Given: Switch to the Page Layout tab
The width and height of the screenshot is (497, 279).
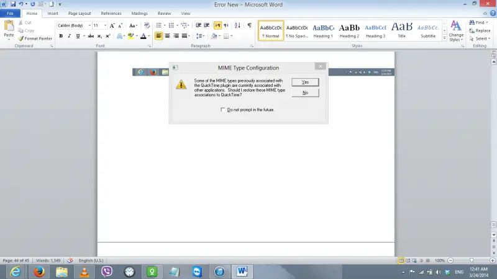Looking at the screenshot, I should click(80, 13).
